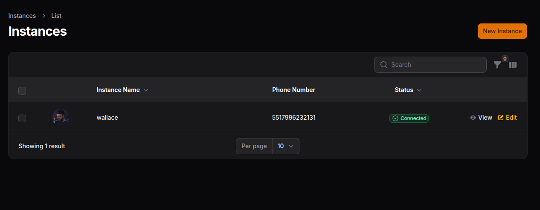
Task: Go to Instances breadcrumb link
Action: (22, 16)
